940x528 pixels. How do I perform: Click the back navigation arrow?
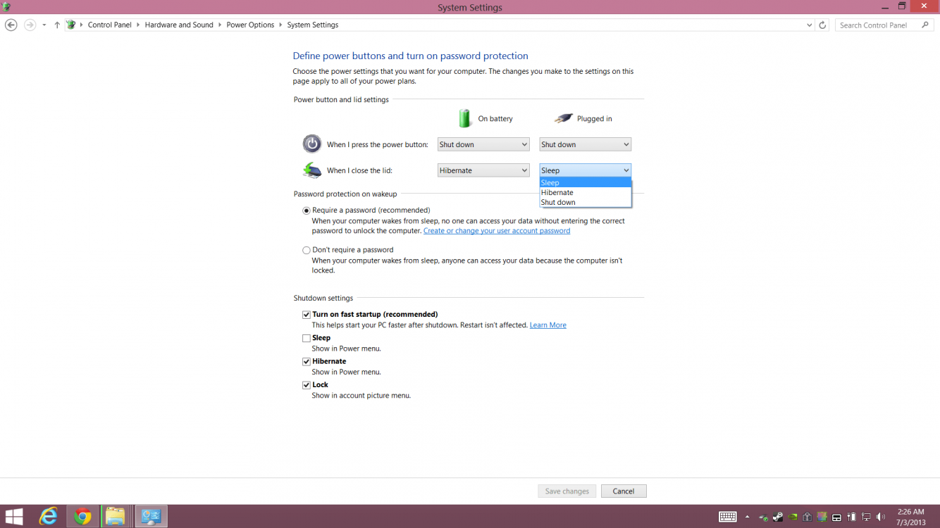pyautogui.click(x=11, y=25)
